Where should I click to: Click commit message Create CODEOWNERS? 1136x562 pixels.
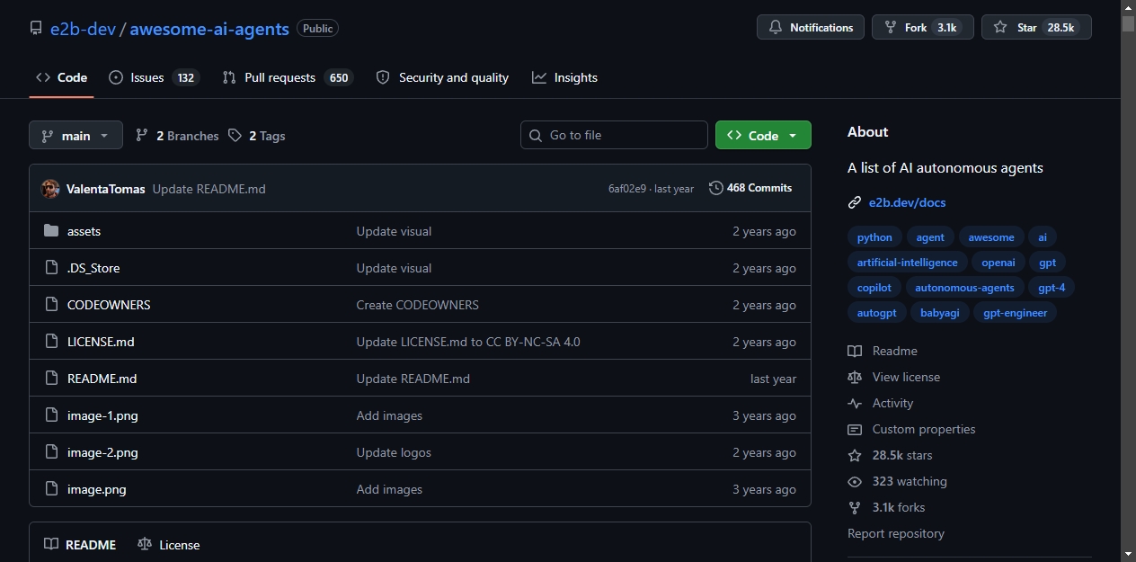pyautogui.click(x=417, y=305)
